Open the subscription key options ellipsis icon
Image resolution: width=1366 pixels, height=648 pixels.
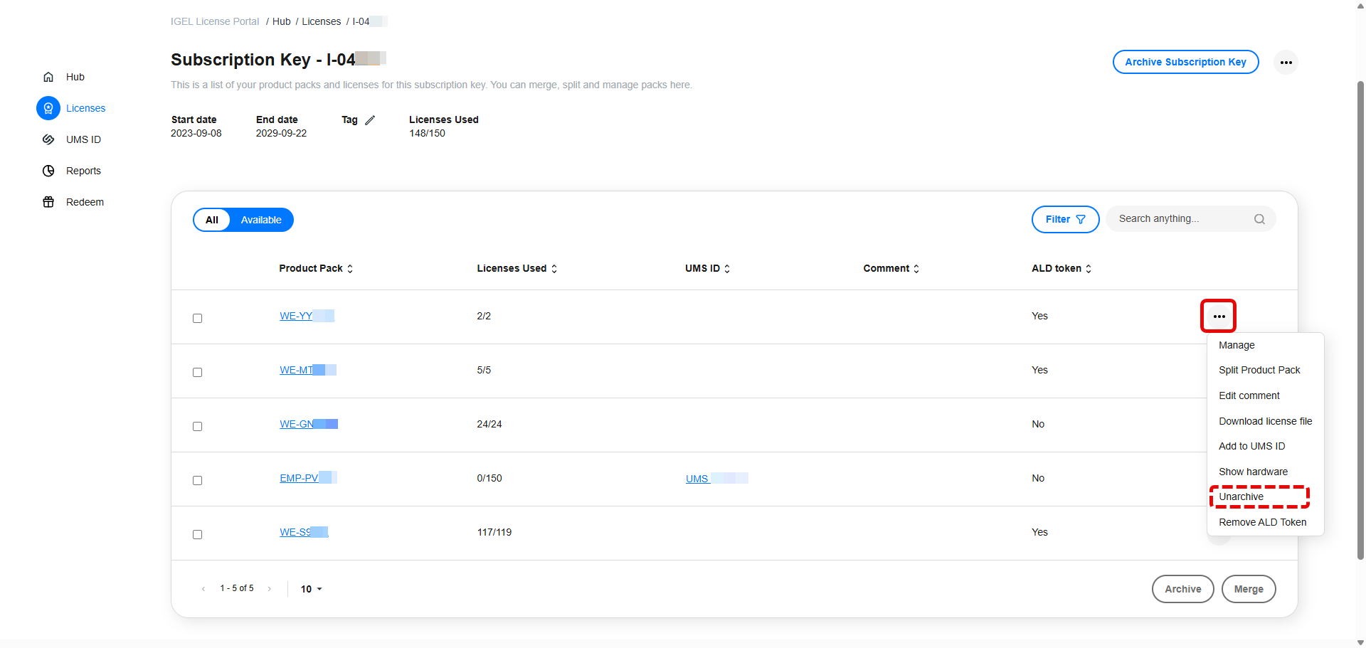click(1286, 62)
